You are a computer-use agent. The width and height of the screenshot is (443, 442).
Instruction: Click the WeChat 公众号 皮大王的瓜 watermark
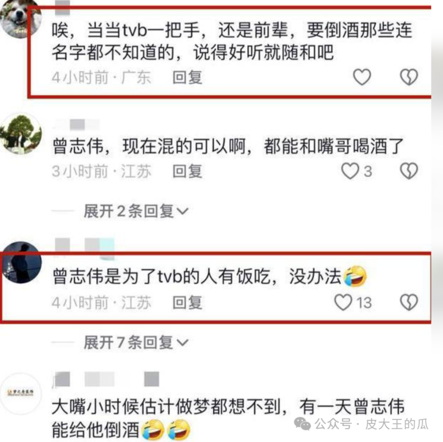(361, 424)
